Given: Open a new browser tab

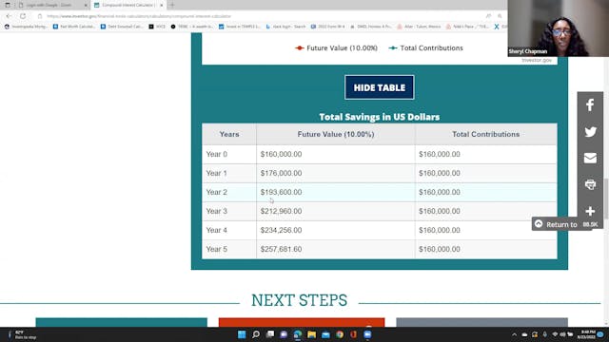Looking at the screenshot, I should pos(172,5).
